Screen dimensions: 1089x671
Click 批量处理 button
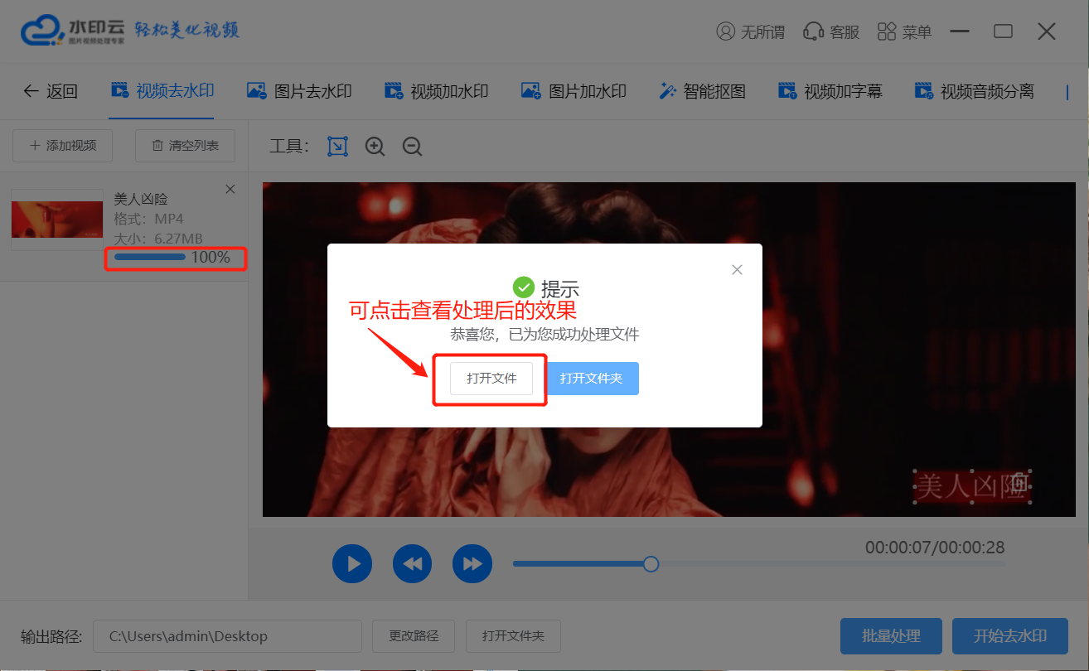[891, 636]
